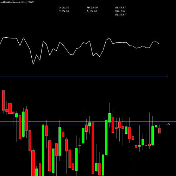176x176 pixels.
Task: Click the OL: 0.81 reading
Action: 120,15
